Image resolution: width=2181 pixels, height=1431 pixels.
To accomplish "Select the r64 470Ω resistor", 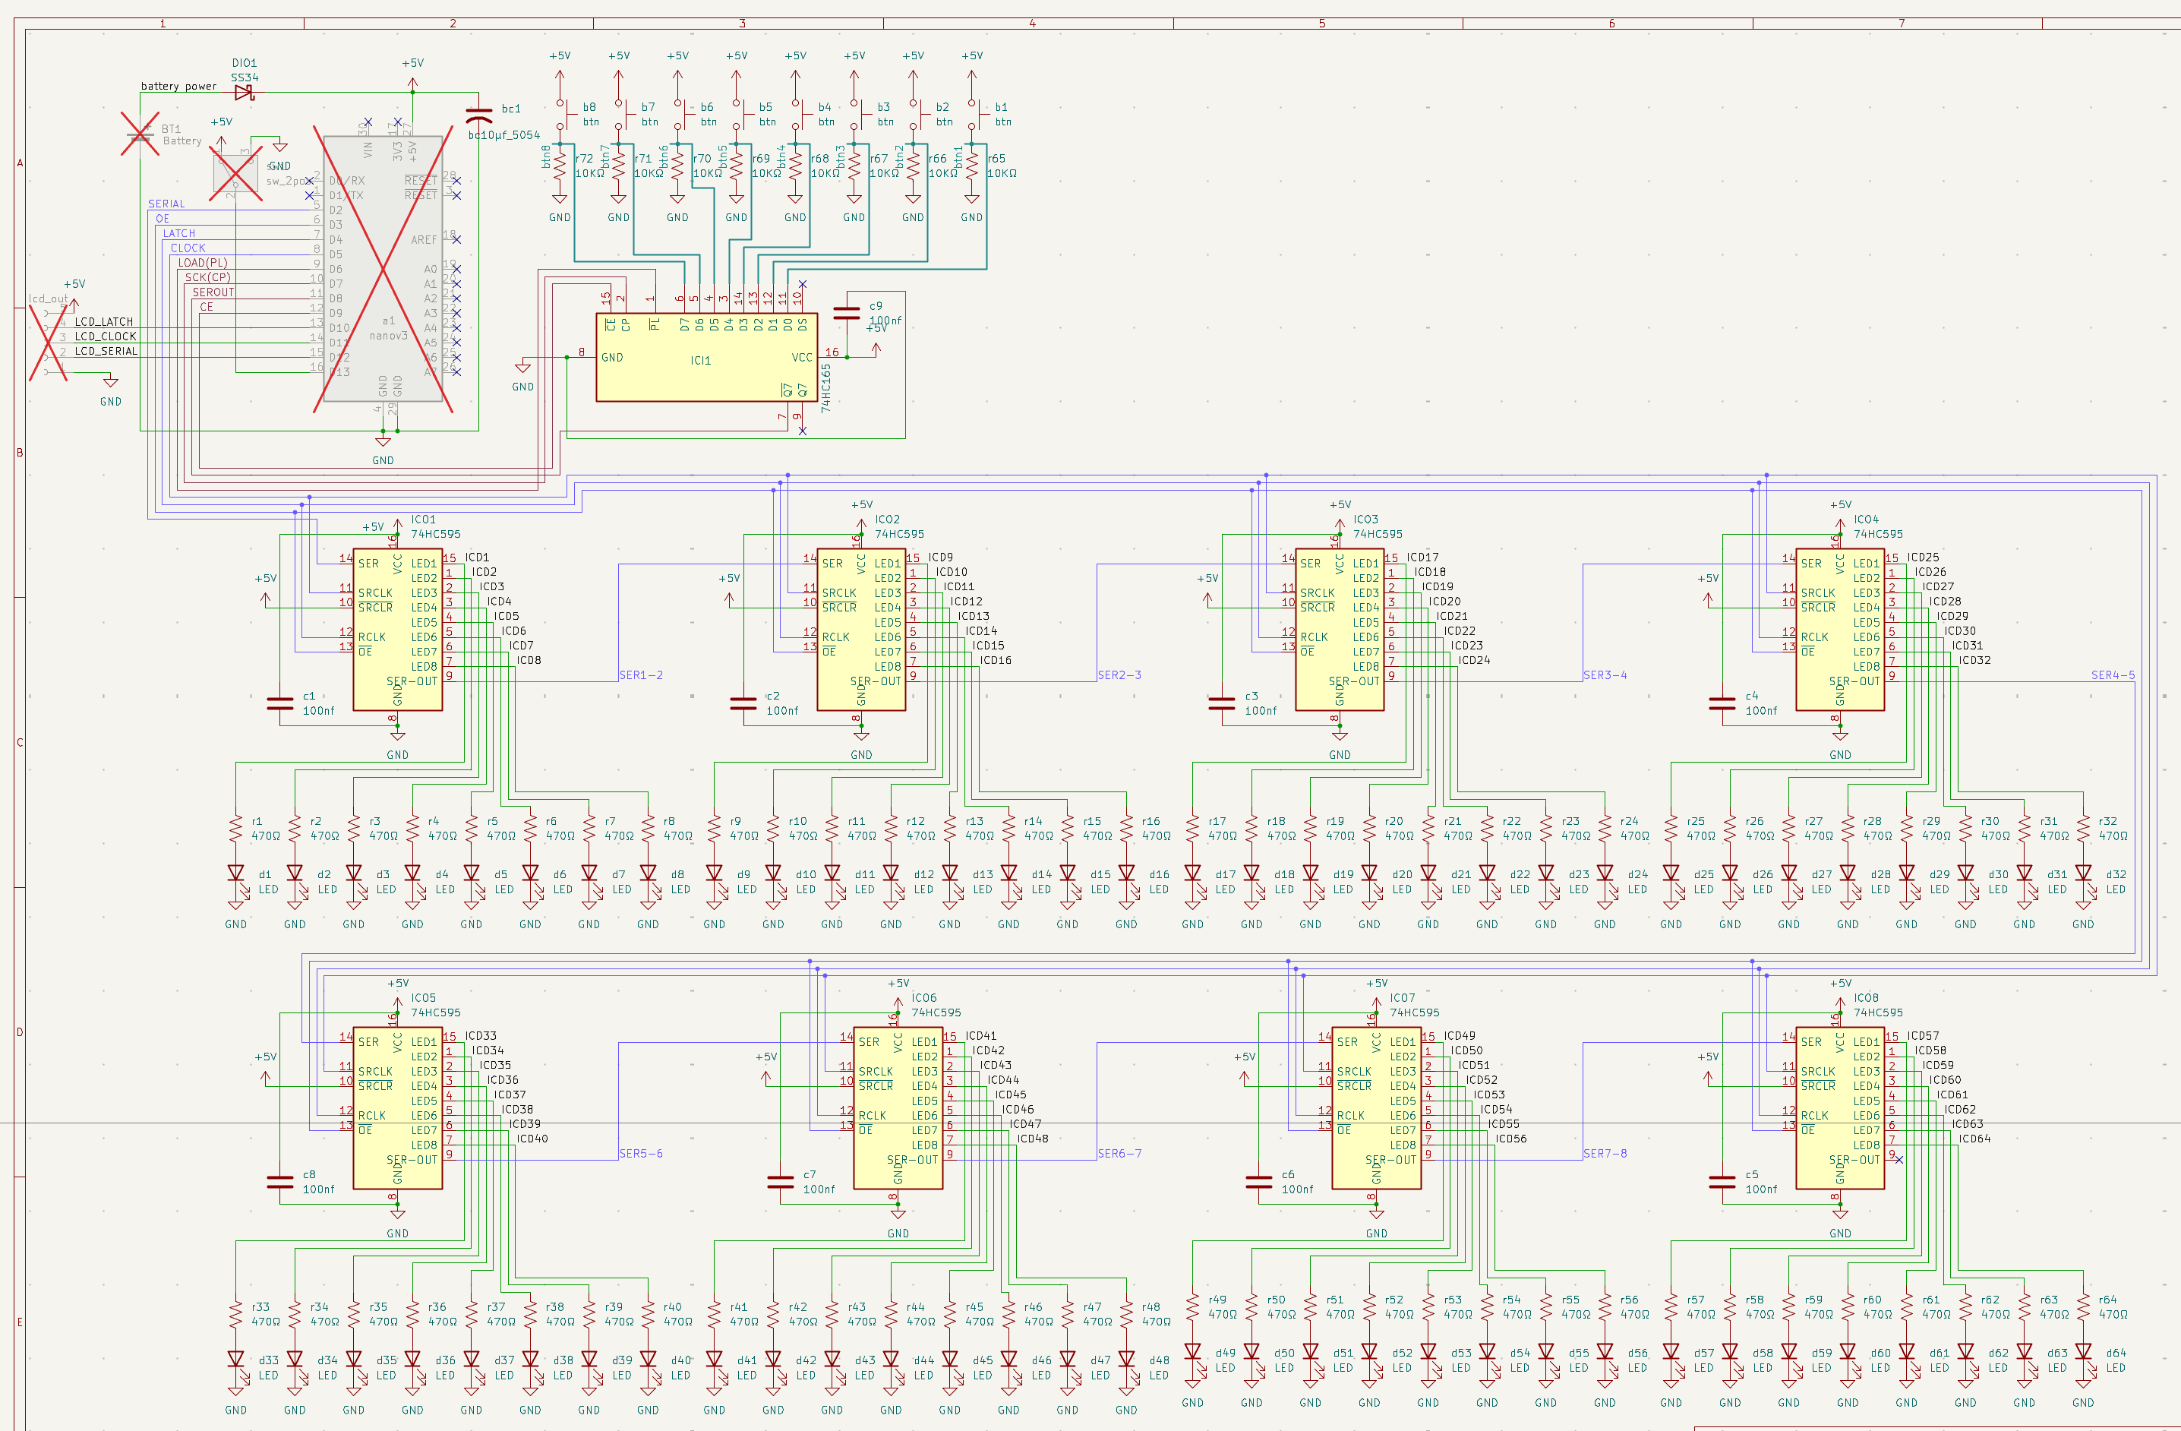I will (2083, 1307).
